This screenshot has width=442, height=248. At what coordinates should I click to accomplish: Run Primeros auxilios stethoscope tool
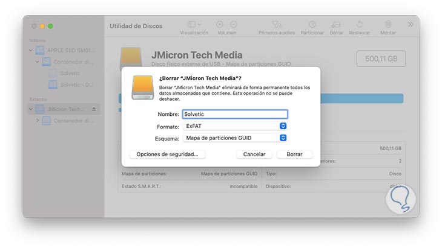[x=277, y=24]
